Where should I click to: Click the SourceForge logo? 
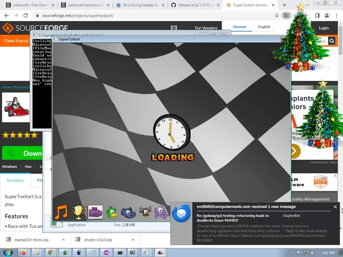pos(35,28)
